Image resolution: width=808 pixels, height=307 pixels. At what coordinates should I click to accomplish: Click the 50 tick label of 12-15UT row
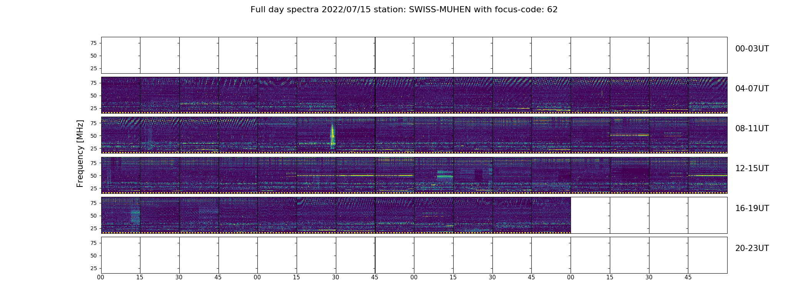tap(93, 176)
